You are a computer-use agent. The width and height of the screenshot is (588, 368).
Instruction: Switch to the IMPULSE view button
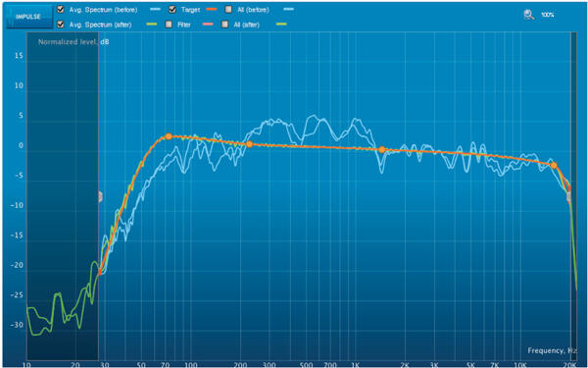tap(28, 17)
